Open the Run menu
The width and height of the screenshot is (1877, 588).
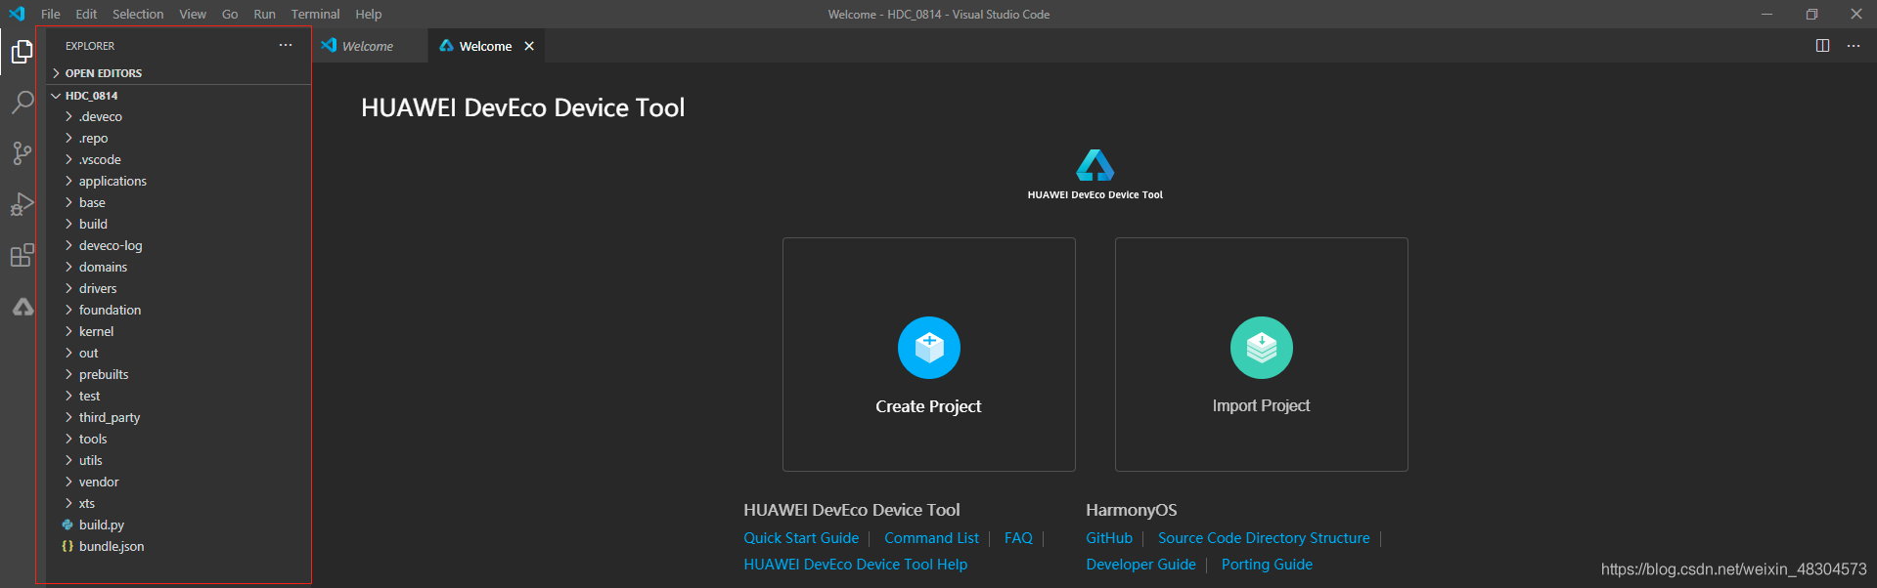click(x=264, y=14)
